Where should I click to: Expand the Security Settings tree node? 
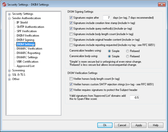[9, 14]
